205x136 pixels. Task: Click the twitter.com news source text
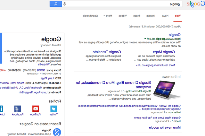pos(174,112)
